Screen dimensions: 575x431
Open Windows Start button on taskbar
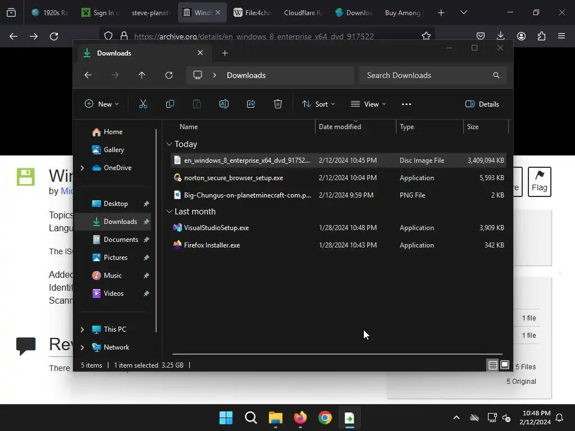[226, 418]
